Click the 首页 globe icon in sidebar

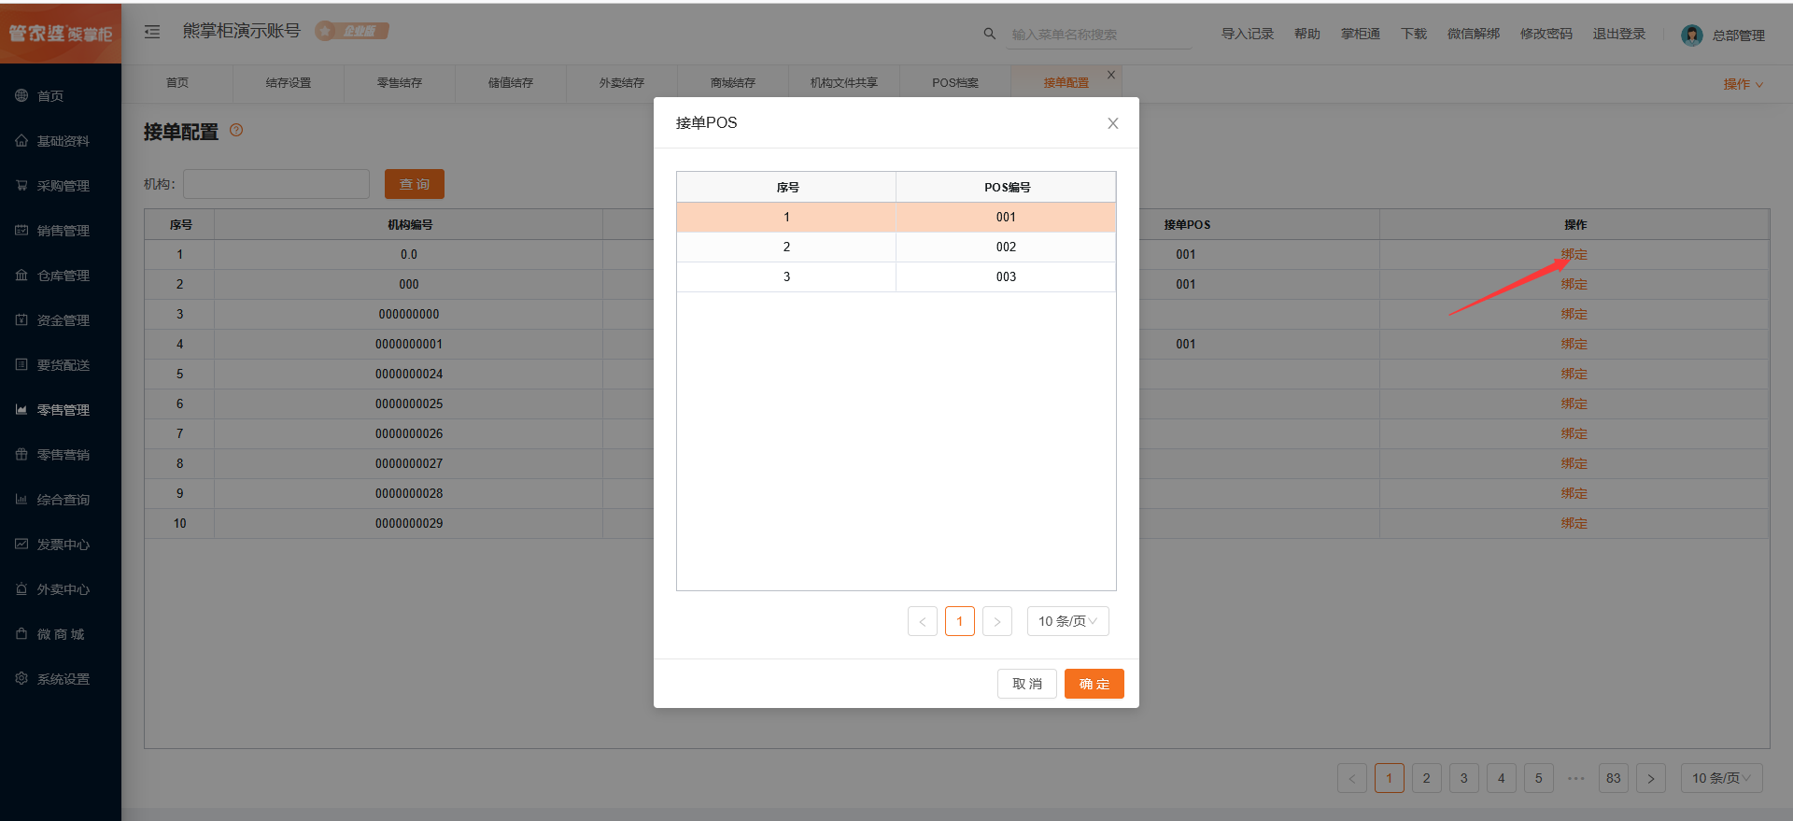21,95
